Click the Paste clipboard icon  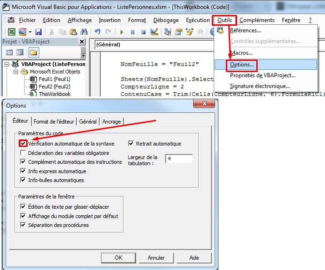[x=73, y=32]
